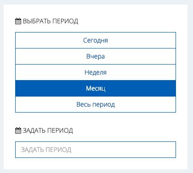The width and height of the screenshot is (193, 173).
Task: Click the blue-filled selected period row
Action: pyautogui.click(x=96, y=88)
